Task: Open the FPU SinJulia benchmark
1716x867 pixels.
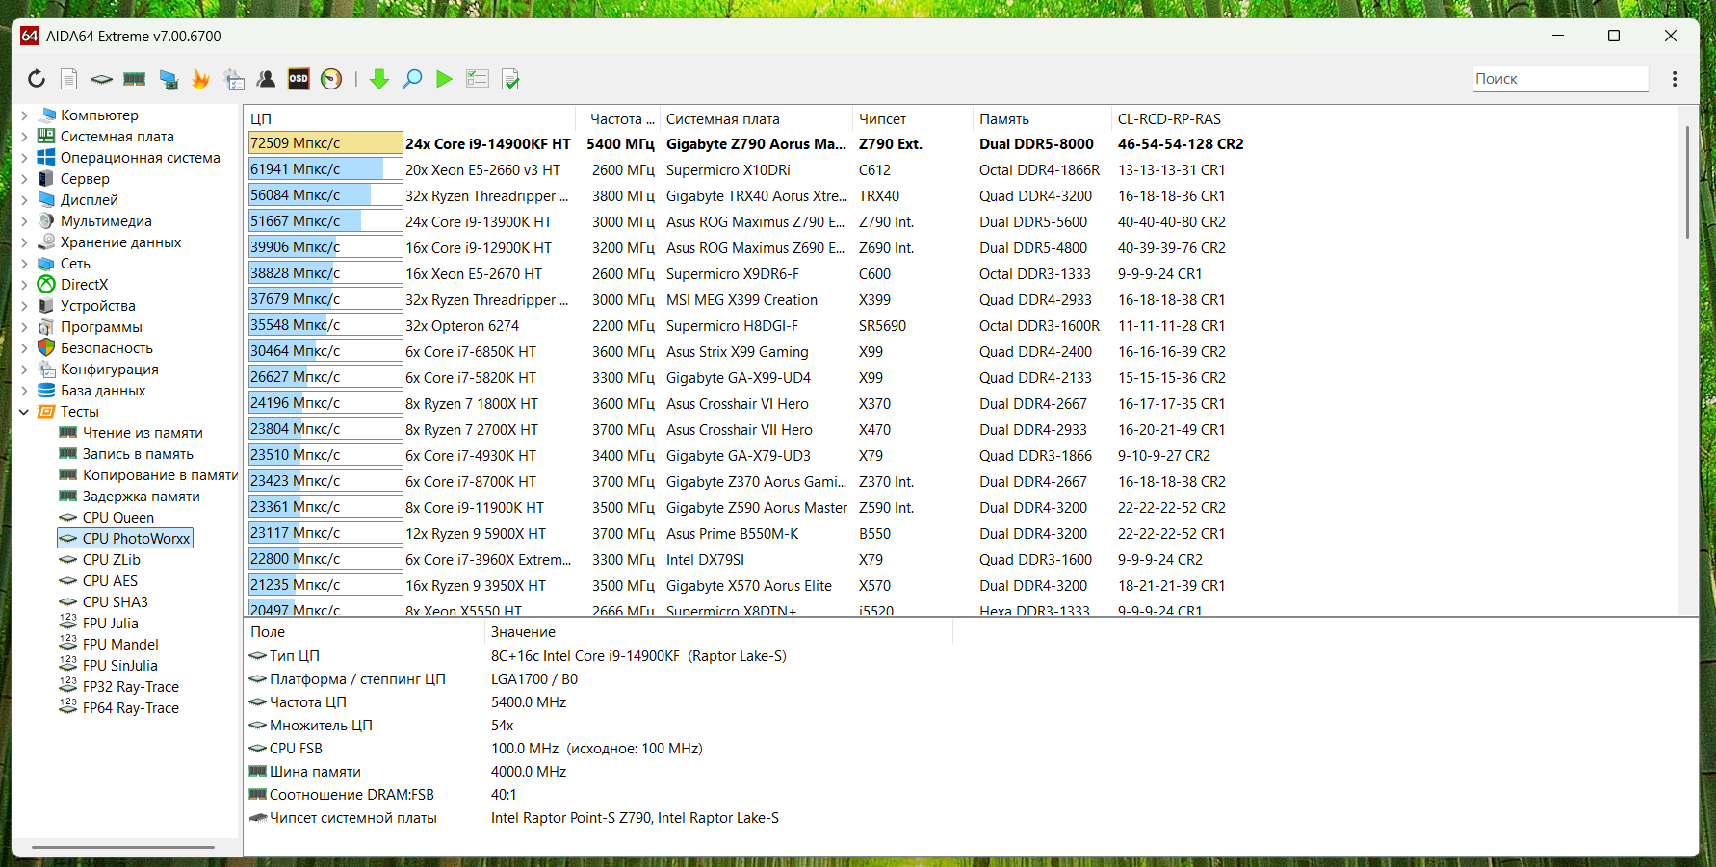Action: [x=119, y=666]
